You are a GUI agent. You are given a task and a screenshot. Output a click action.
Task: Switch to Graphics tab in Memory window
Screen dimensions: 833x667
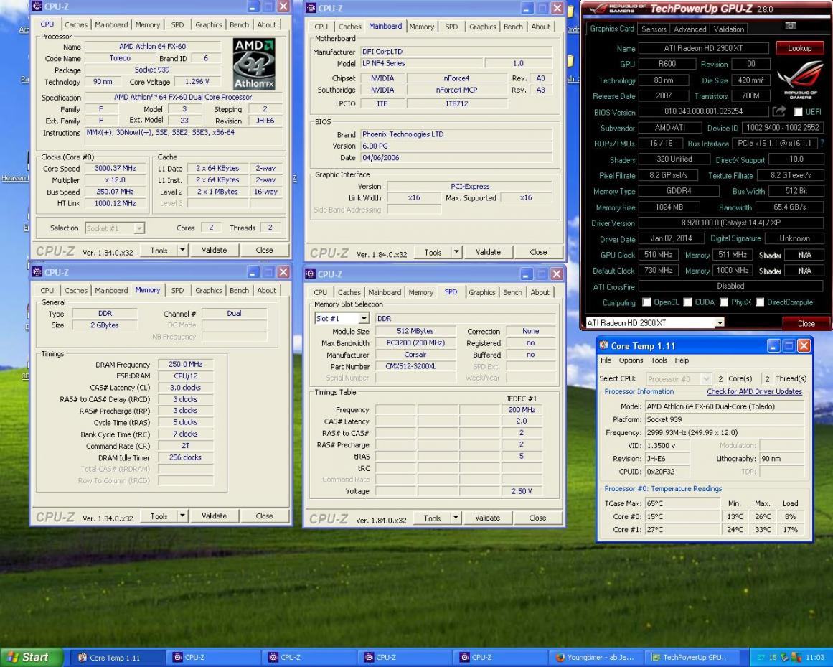(x=209, y=290)
